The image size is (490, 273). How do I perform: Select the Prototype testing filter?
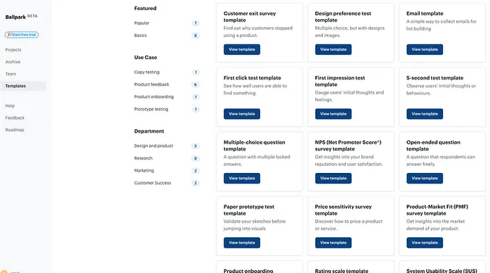coord(151,109)
